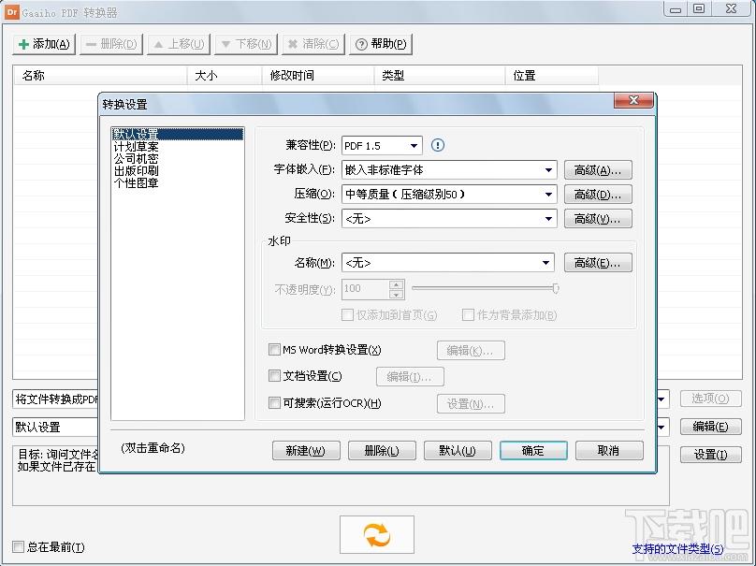Click the Add (添加) toolbar button
756x566 pixels.
[44, 44]
